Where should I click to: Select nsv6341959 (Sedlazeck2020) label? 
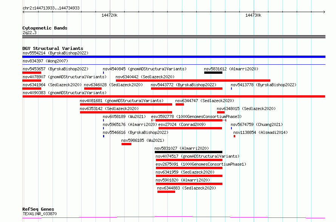(x=185, y=172)
